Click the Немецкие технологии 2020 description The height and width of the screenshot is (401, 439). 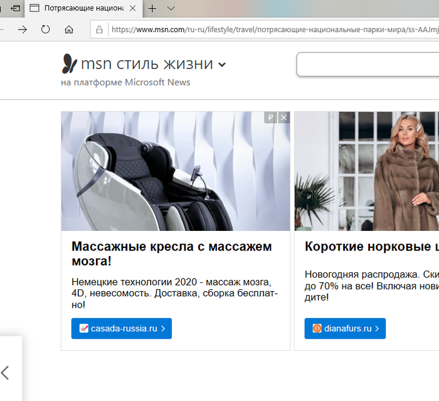(x=174, y=293)
